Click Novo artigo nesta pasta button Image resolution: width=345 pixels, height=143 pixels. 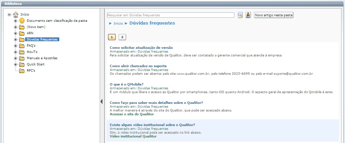(x=274, y=15)
